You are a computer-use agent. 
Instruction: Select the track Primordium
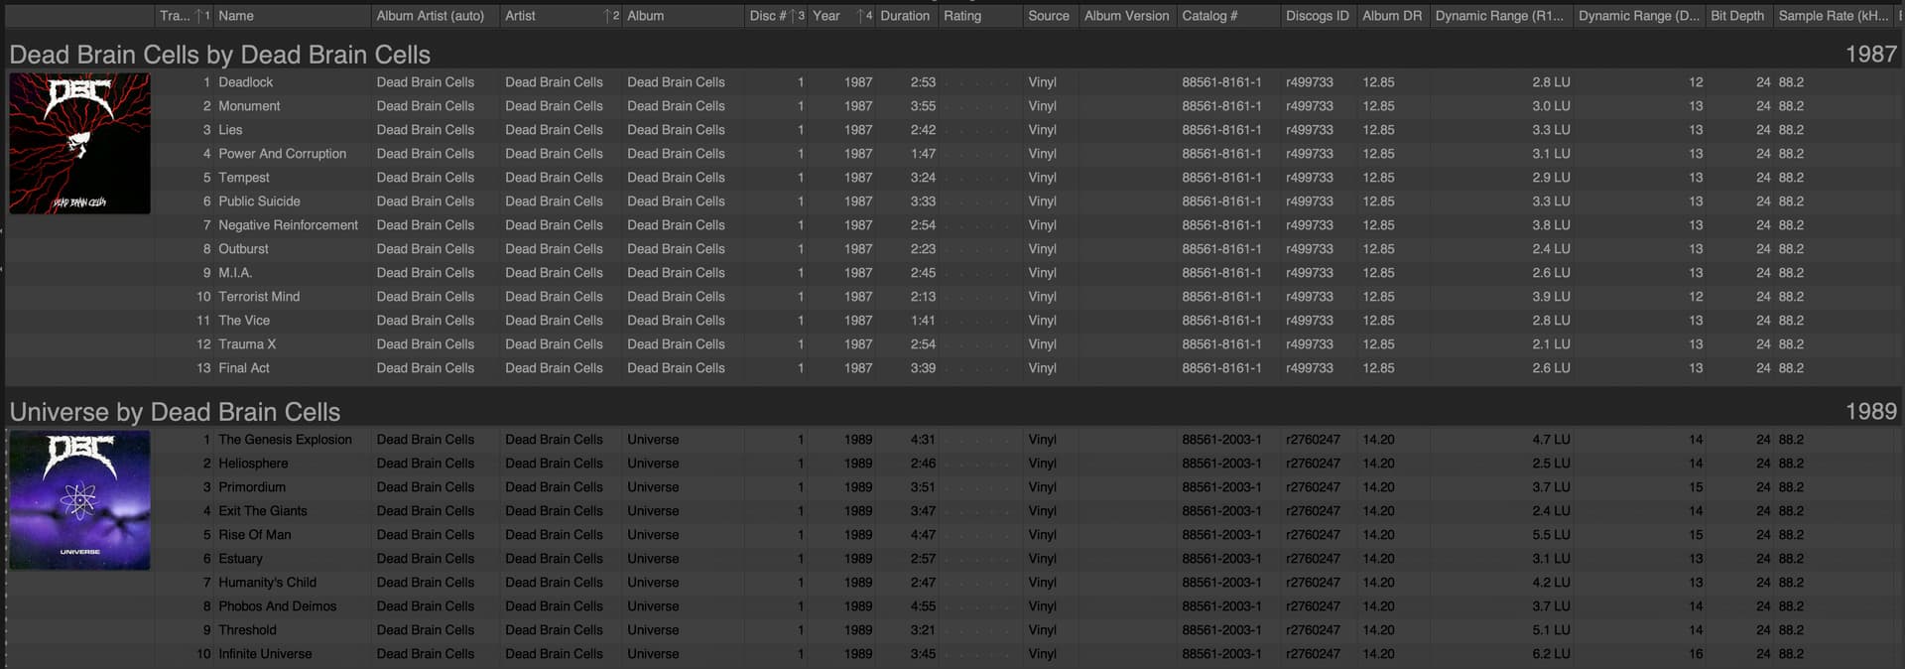[252, 487]
